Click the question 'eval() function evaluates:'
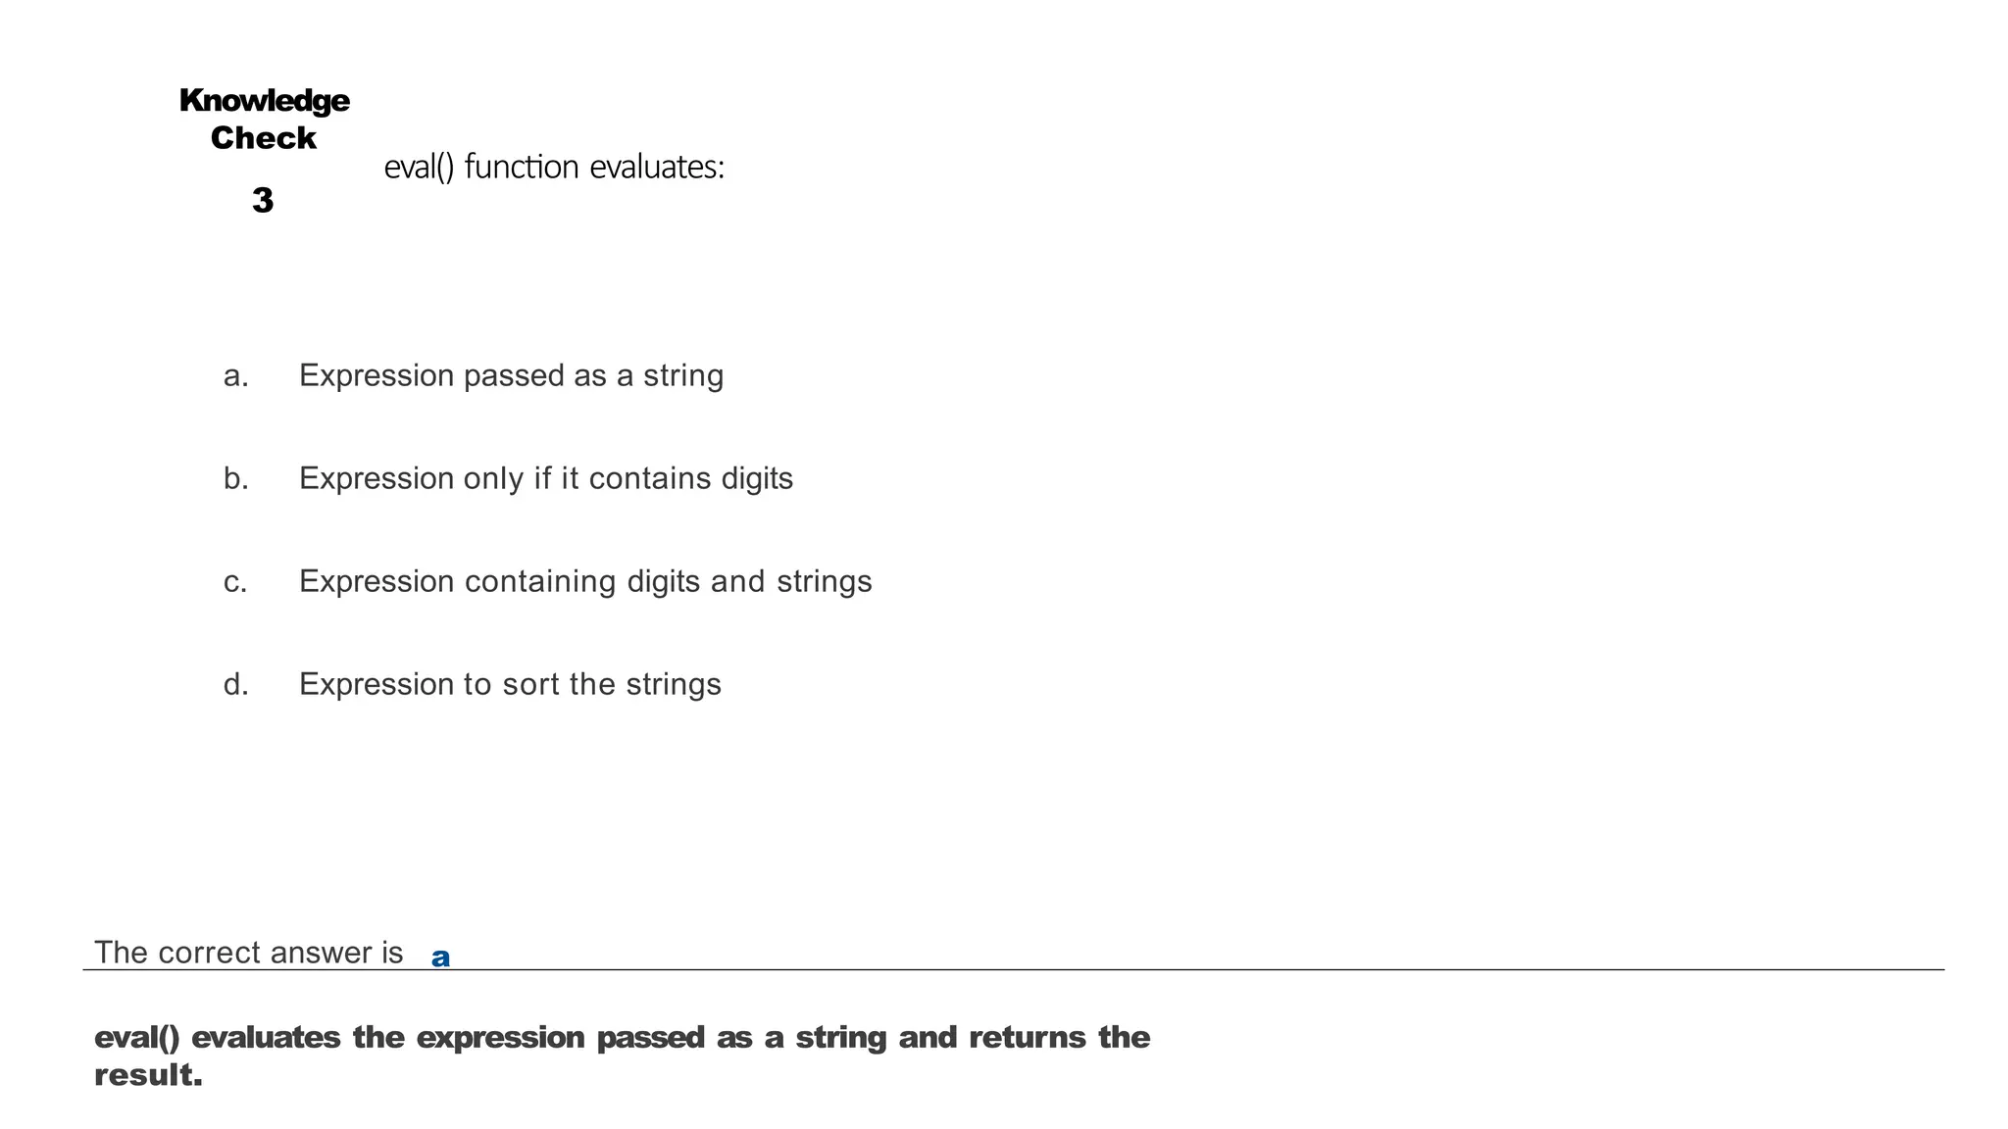The height and width of the screenshot is (1129, 2008). 554,168
